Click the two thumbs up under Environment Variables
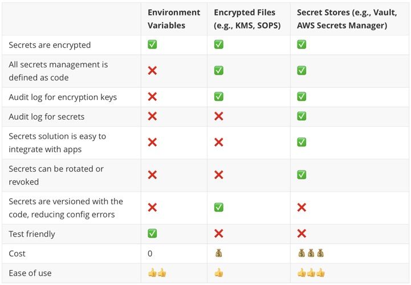This screenshot has height=285, width=411. (157, 272)
